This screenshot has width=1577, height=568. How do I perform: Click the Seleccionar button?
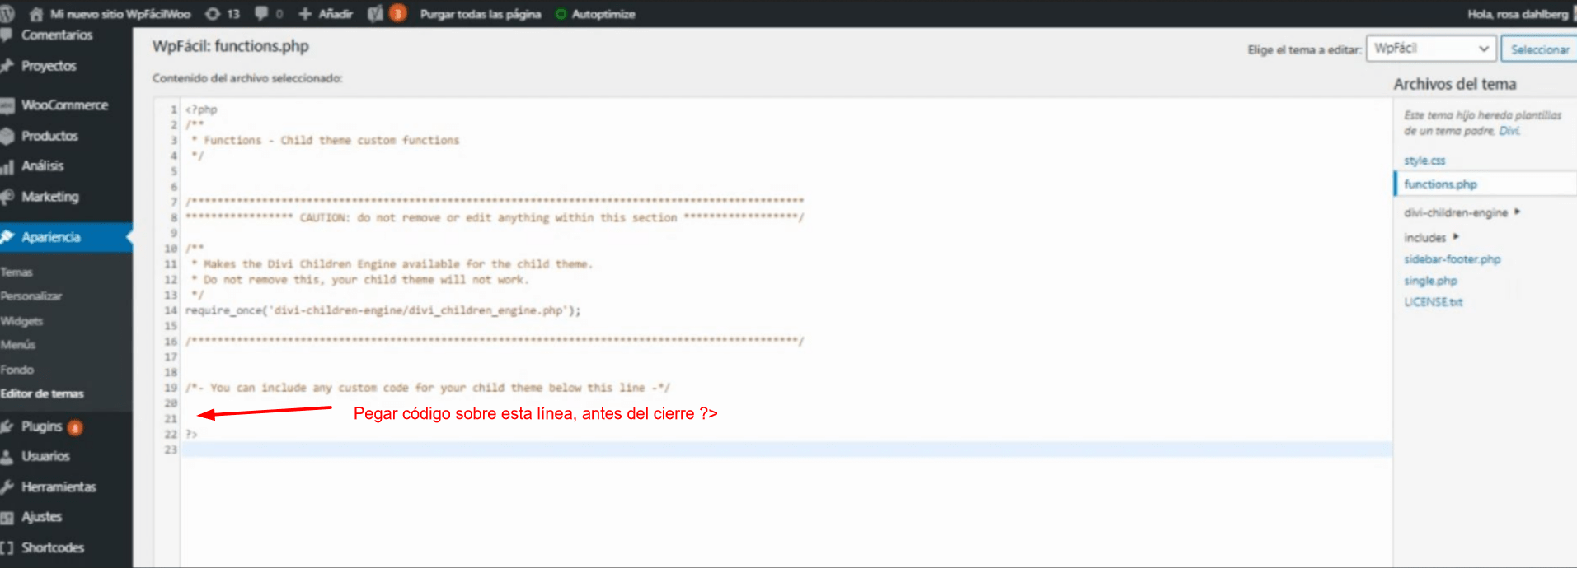(1539, 49)
